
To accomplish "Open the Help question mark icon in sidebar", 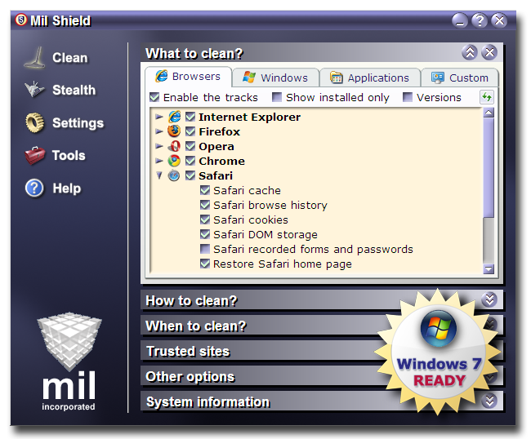I will pyautogui.click(x=34, y=188).
